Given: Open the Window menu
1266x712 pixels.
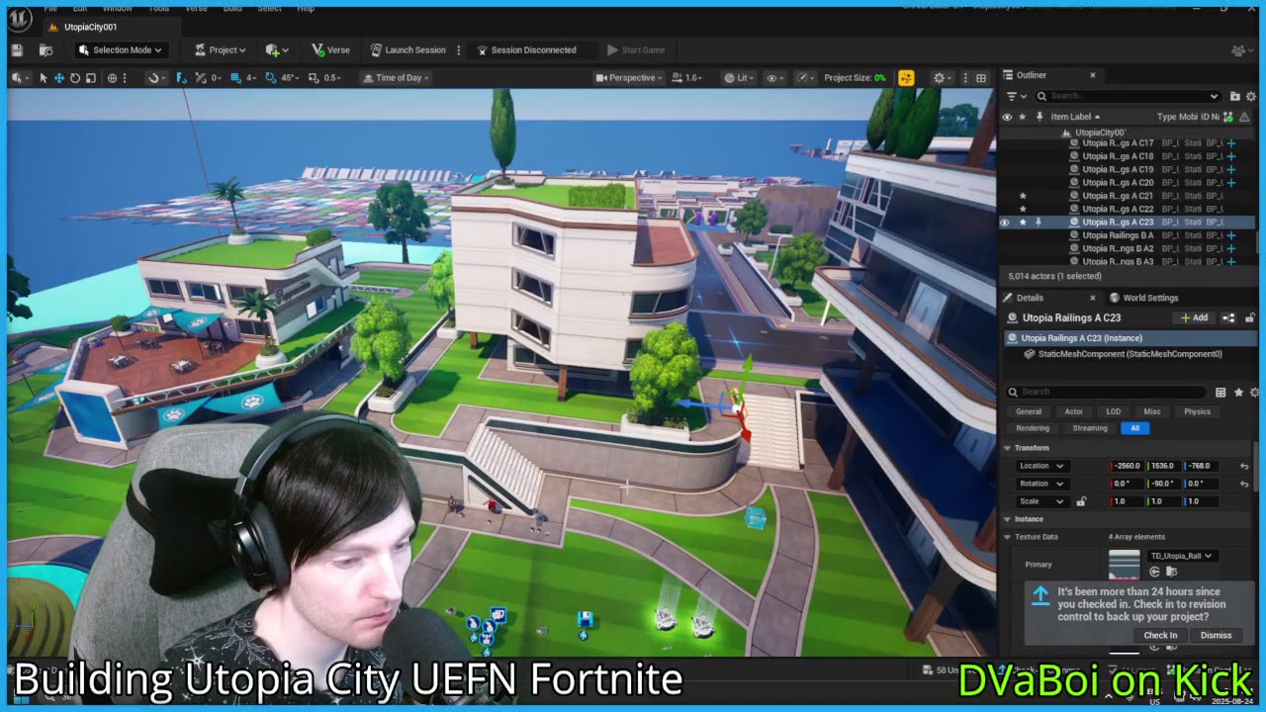Looking at the screenshot, I should coord(117,8).
